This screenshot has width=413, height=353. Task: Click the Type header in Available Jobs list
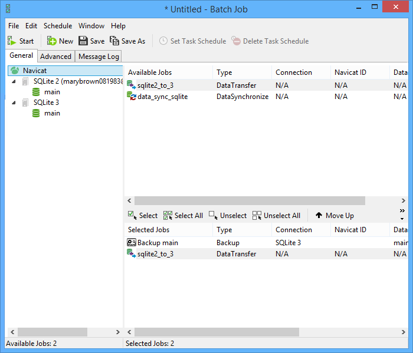pyautogui.click(x=242, y=72)
